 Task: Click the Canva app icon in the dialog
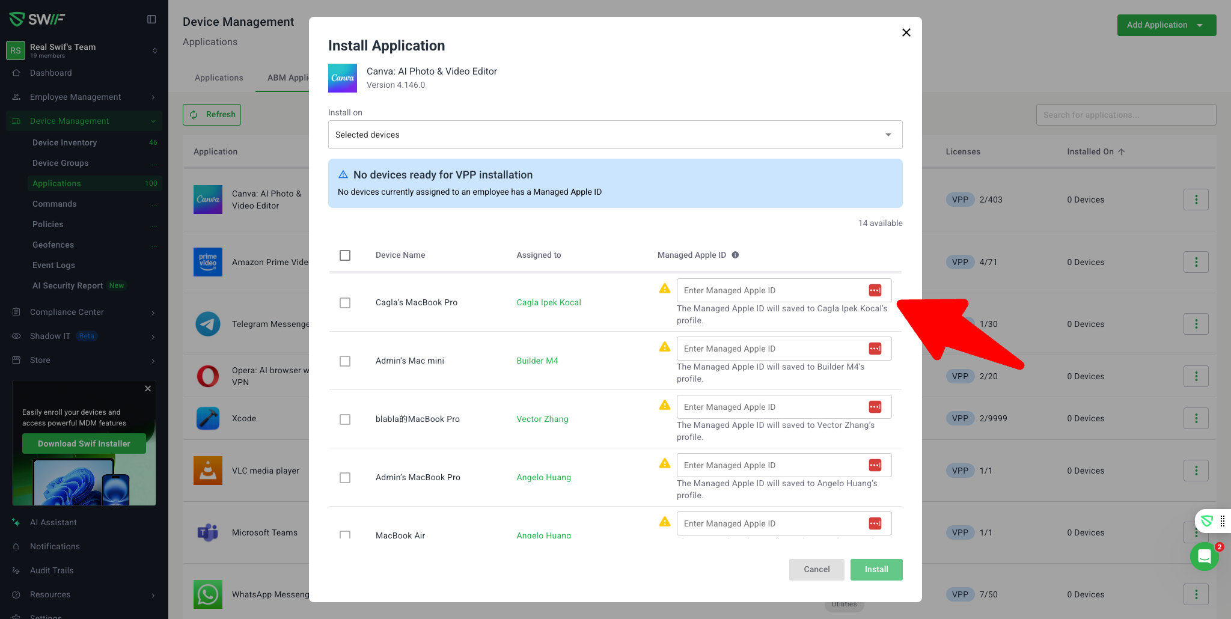343,78
